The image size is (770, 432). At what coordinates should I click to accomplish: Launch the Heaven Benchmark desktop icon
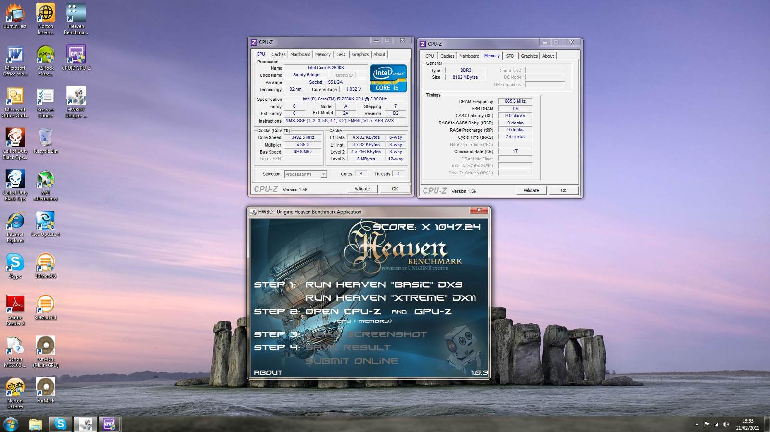pyautogui.click(x=76, y=19)
